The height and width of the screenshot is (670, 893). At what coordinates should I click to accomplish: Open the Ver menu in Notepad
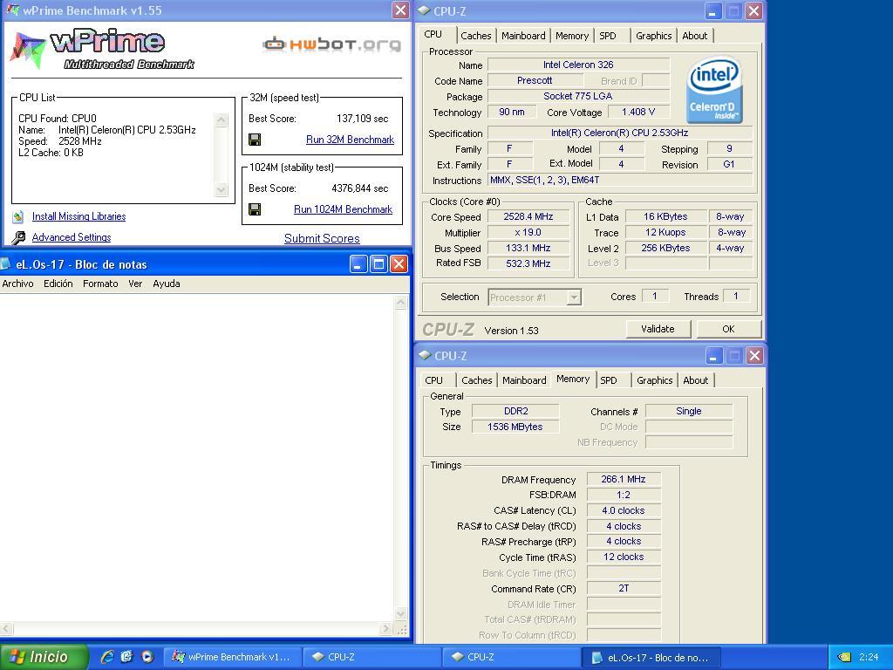(x=135, y=284)
